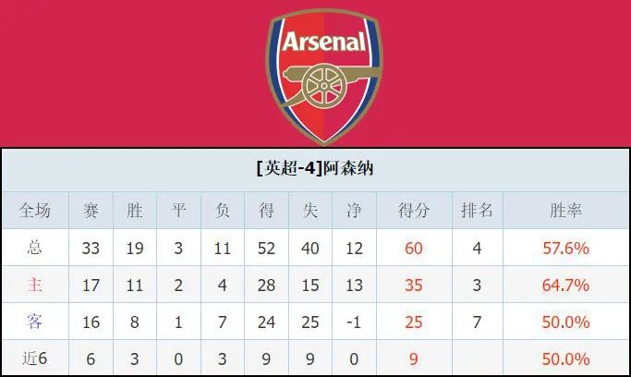Click the away goal difference -1
This screenshot has height=377, width=631.
[354, 322]
